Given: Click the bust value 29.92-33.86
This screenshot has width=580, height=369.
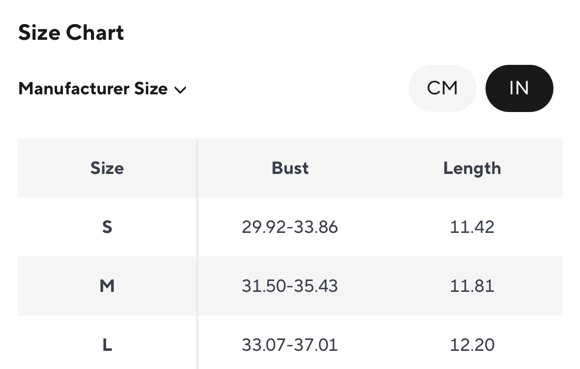Looking at the screenshot, I should 290,227.
